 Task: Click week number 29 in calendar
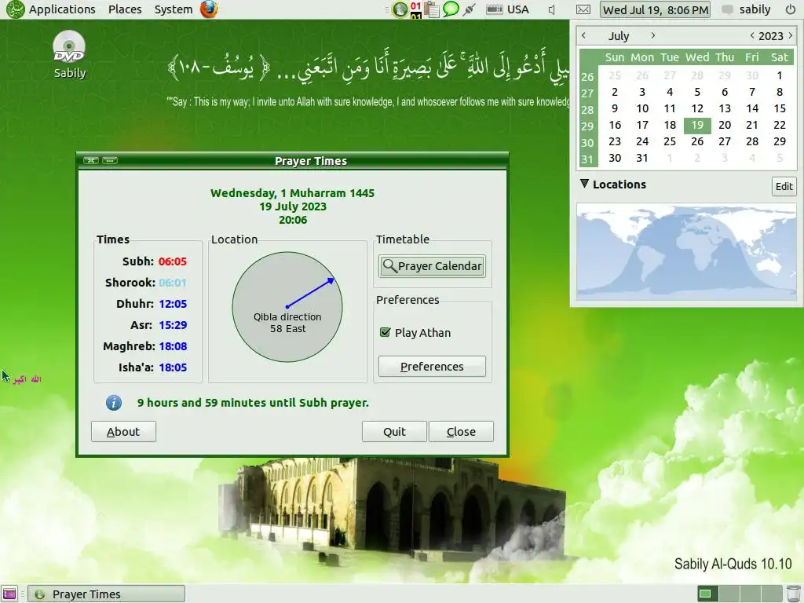tap(587, 126)
